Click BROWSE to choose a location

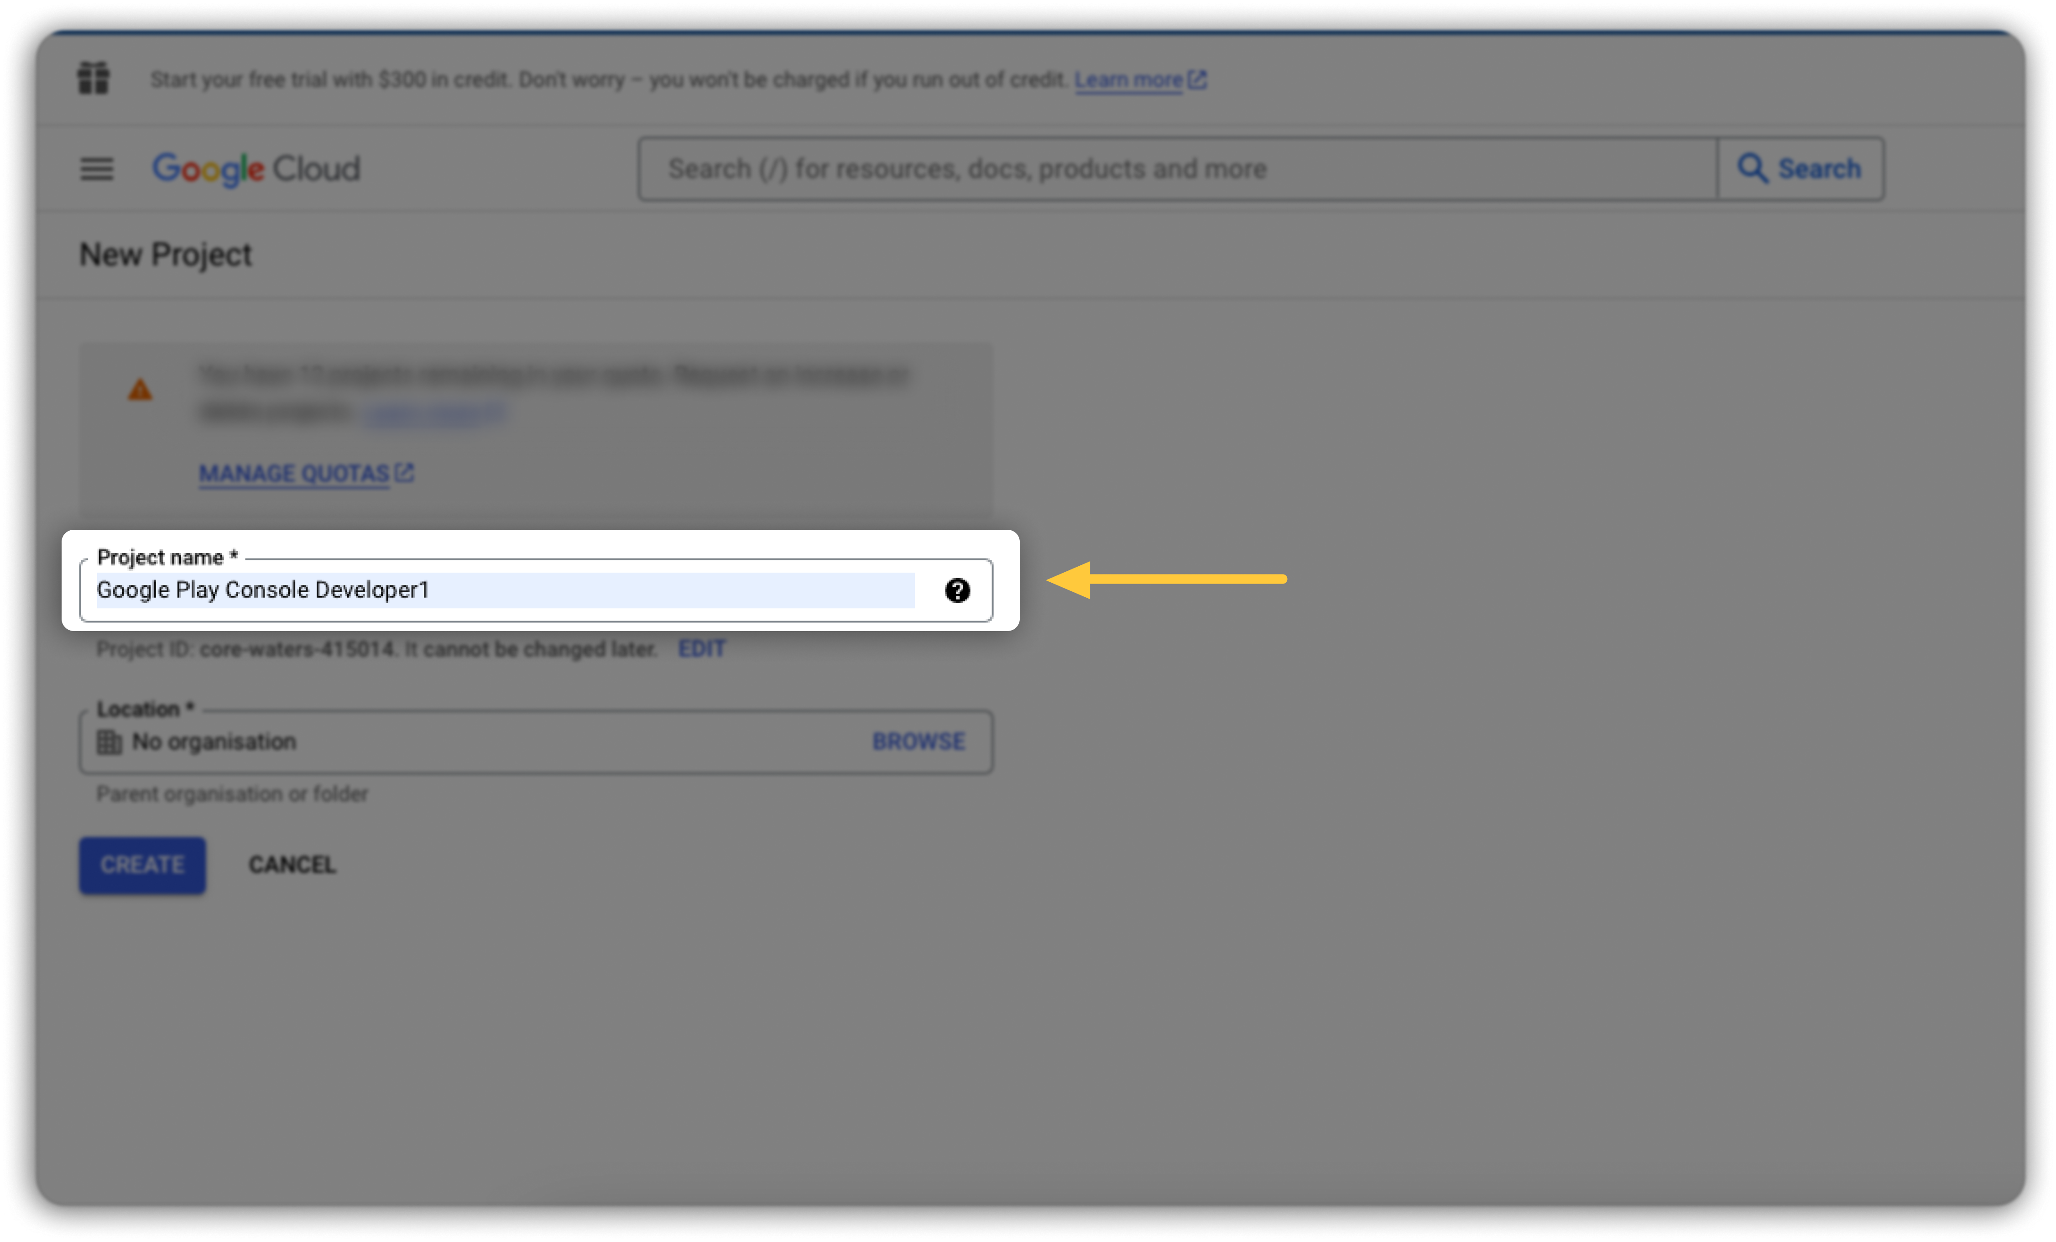click(x=918, y=741)
